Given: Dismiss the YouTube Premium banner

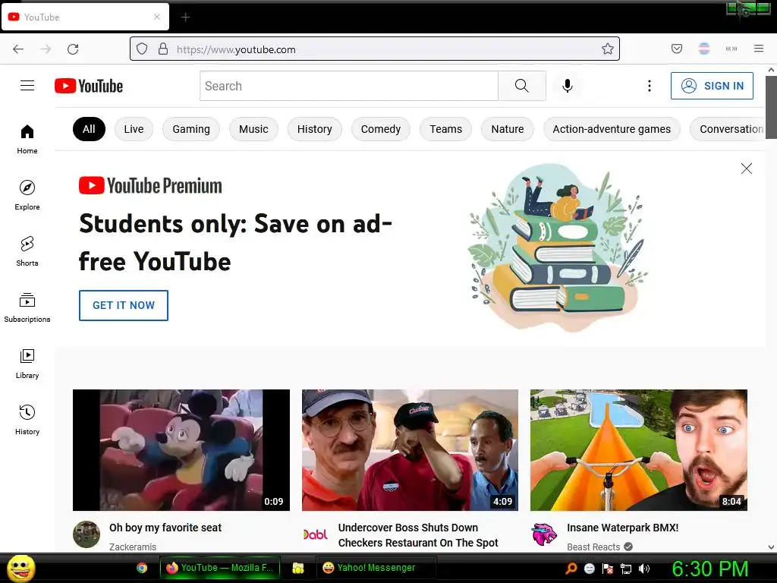Looking at the screenshot, I should [x=747, y=169].
